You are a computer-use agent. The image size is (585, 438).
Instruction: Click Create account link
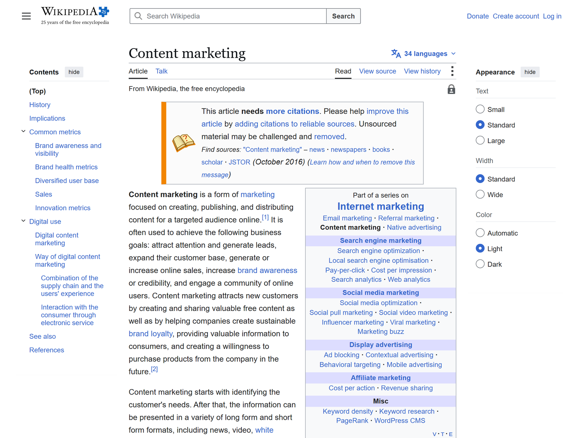point(516,16)
